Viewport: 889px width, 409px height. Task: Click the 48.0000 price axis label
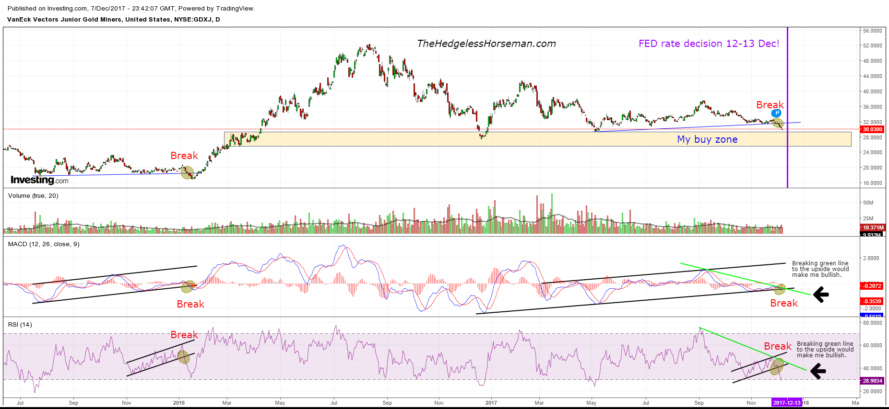coord(872,61)
